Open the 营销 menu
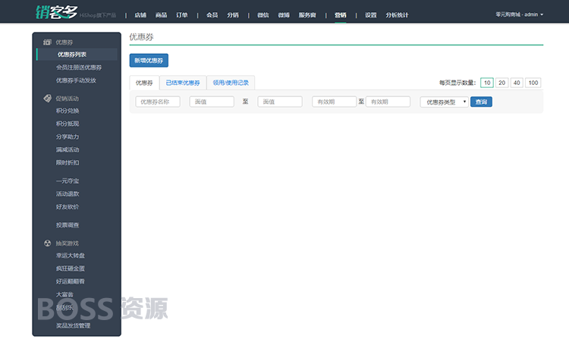 [341, 15]
